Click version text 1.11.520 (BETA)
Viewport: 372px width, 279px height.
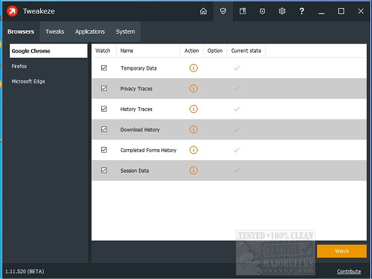click(x=25, y=272)
